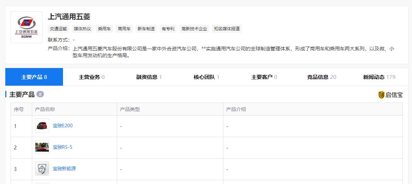Click row number 3 cell
The image size is (412, 184).
point(21,169)
